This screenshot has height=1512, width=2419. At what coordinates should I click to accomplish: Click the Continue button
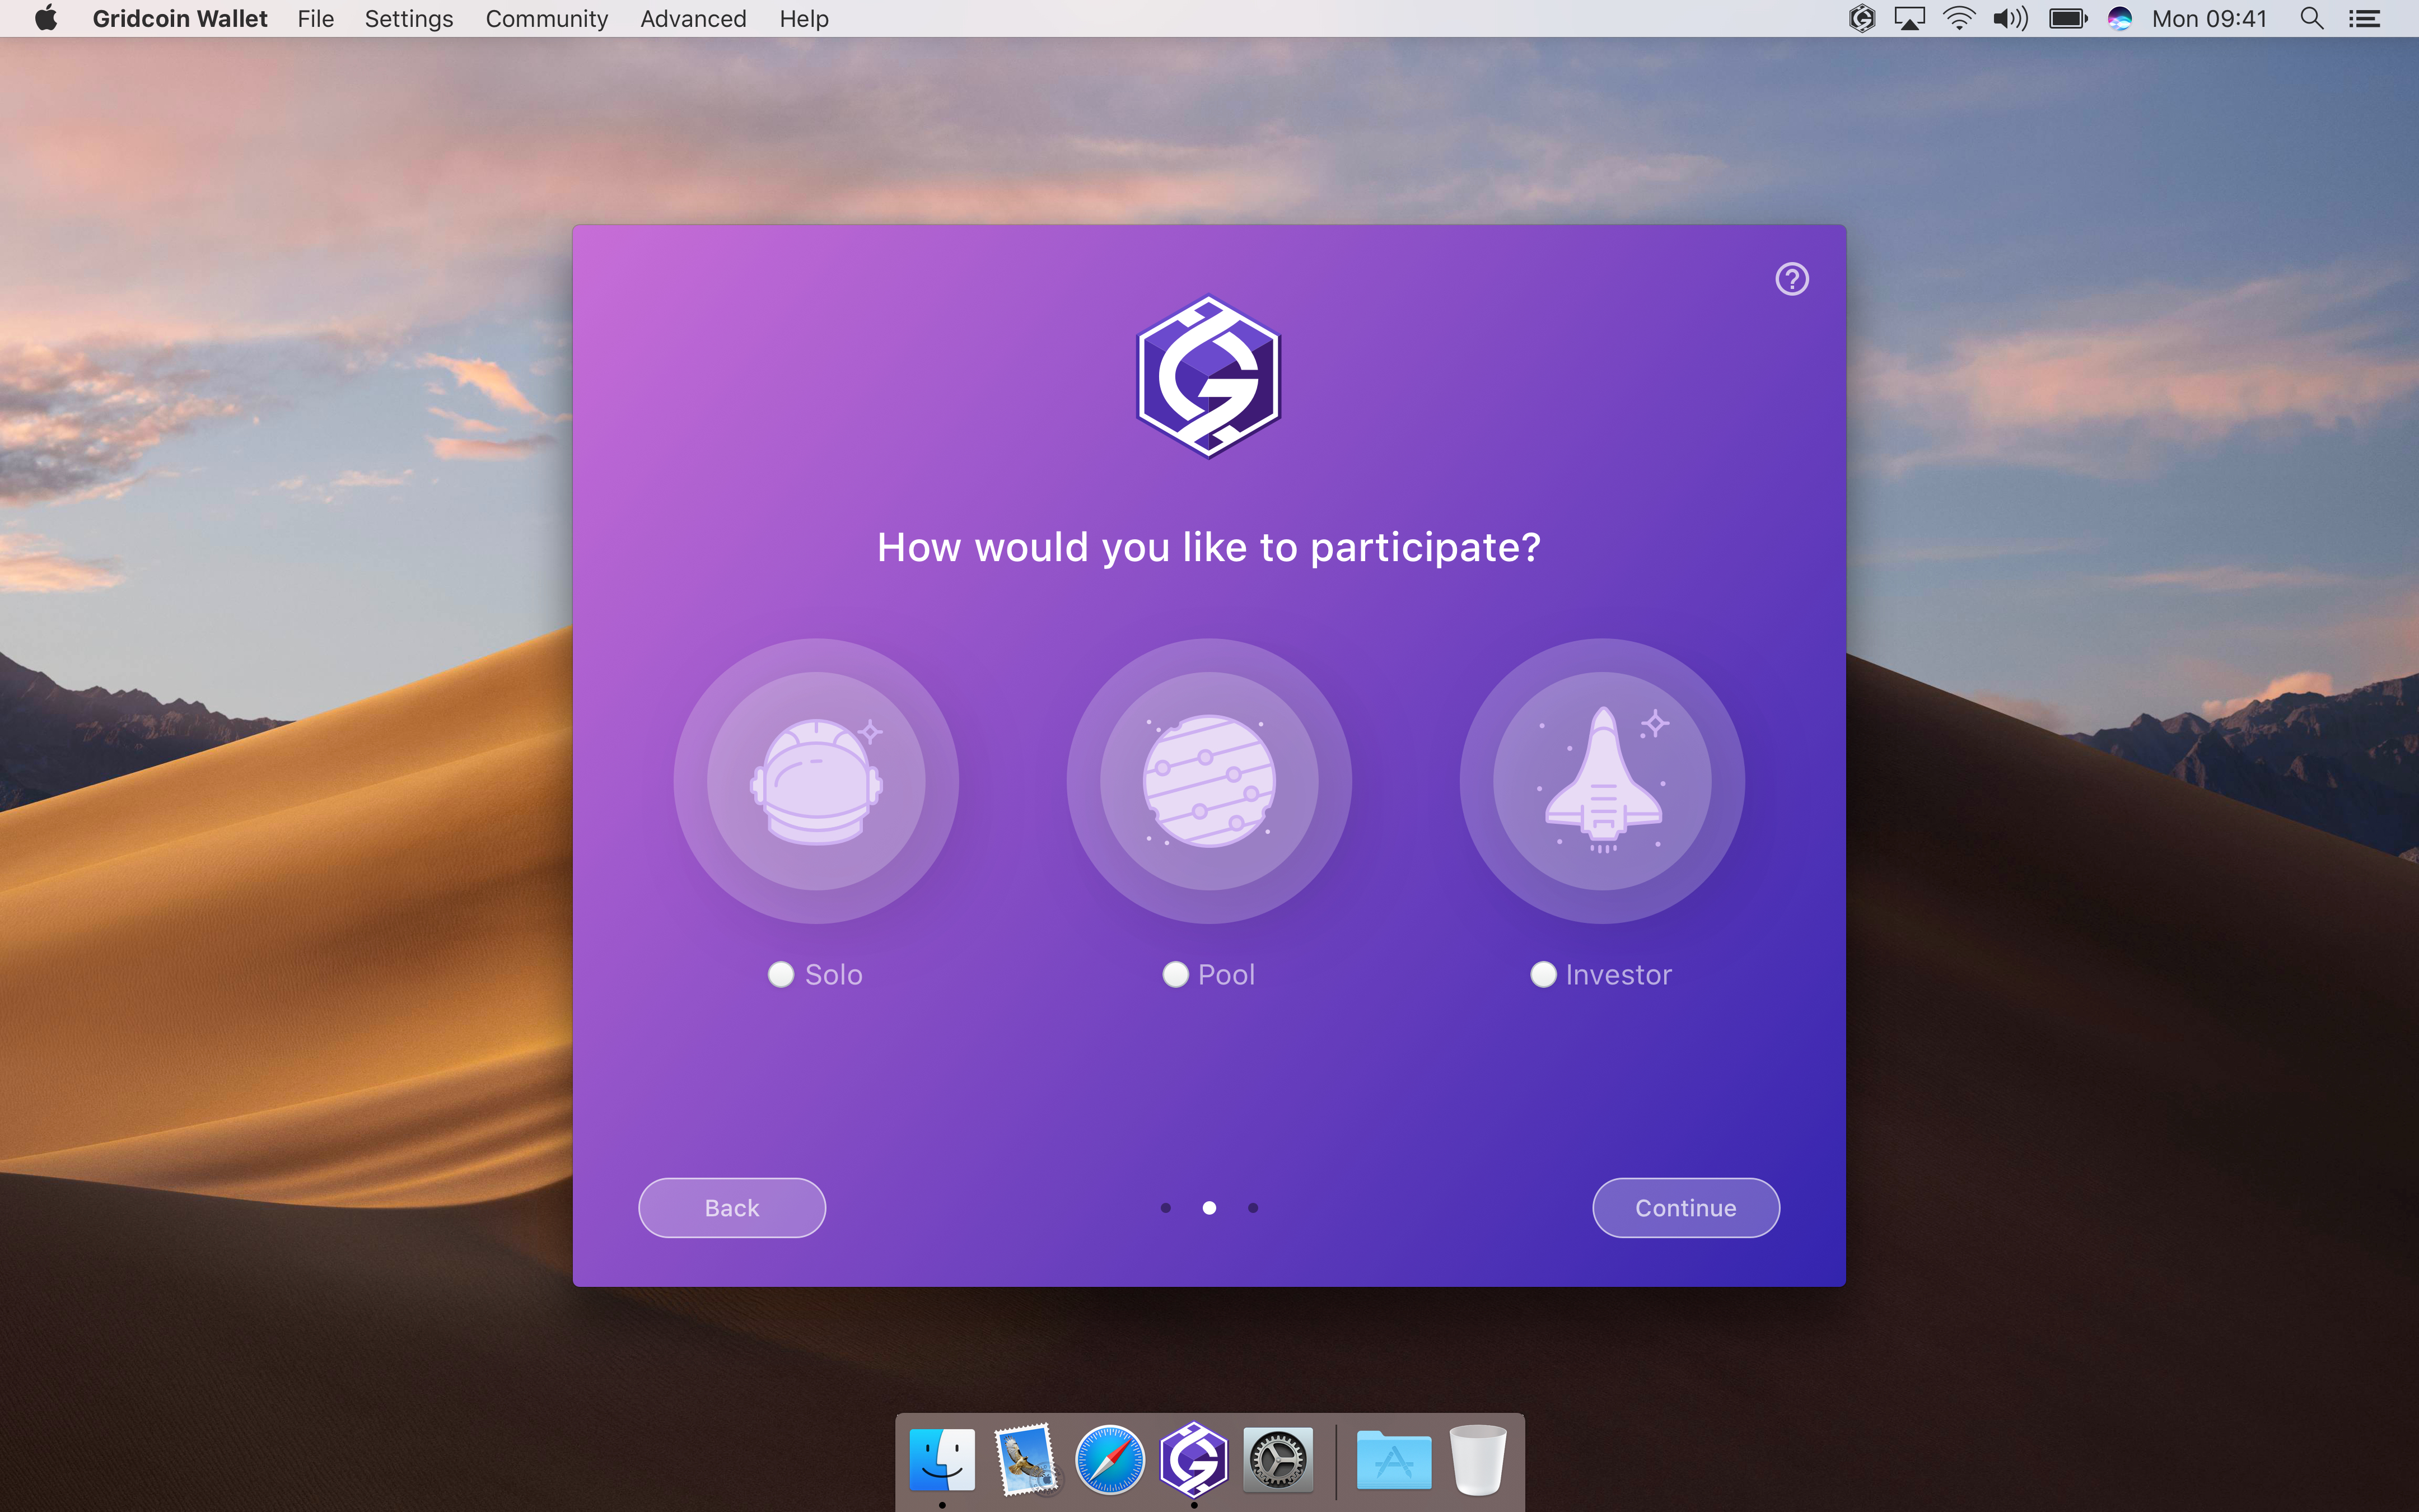tap(1685, 1208)
